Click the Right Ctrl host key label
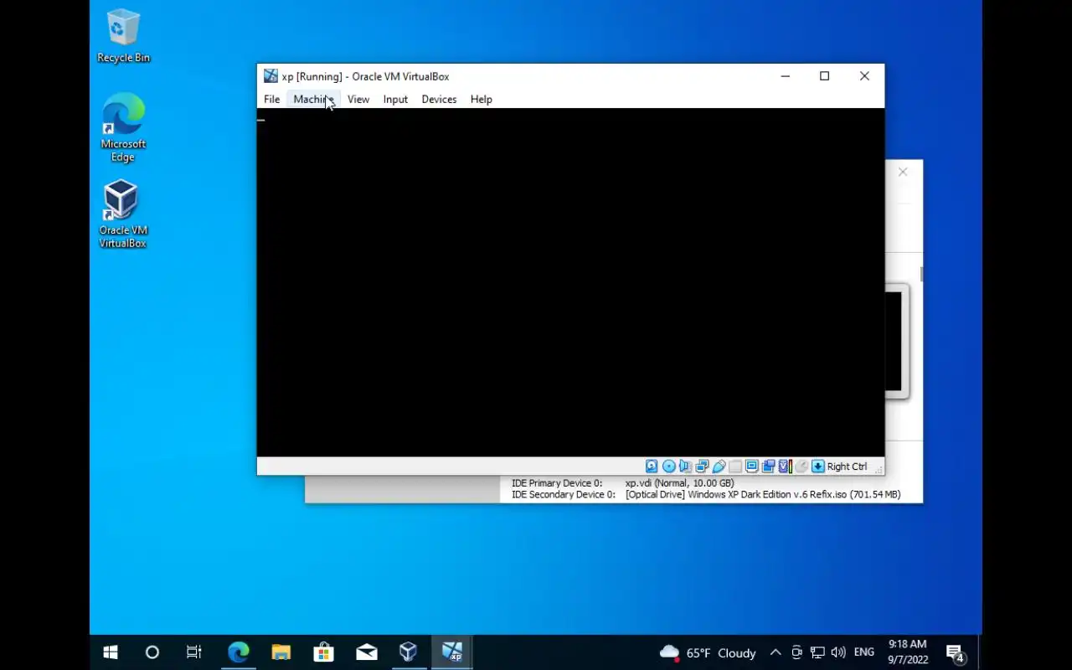 (847, 466)
